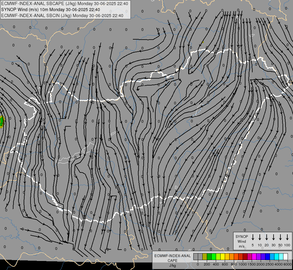
Task: Click the 20 m/s wind arrow symbol
Action: pos(267,237)
